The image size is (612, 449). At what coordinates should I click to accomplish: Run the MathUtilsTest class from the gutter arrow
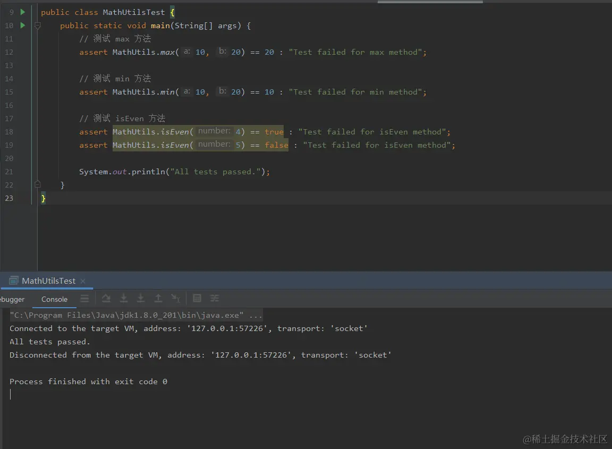coord(23,12)
